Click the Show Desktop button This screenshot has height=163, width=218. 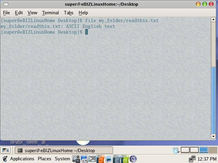coord(5,150)
